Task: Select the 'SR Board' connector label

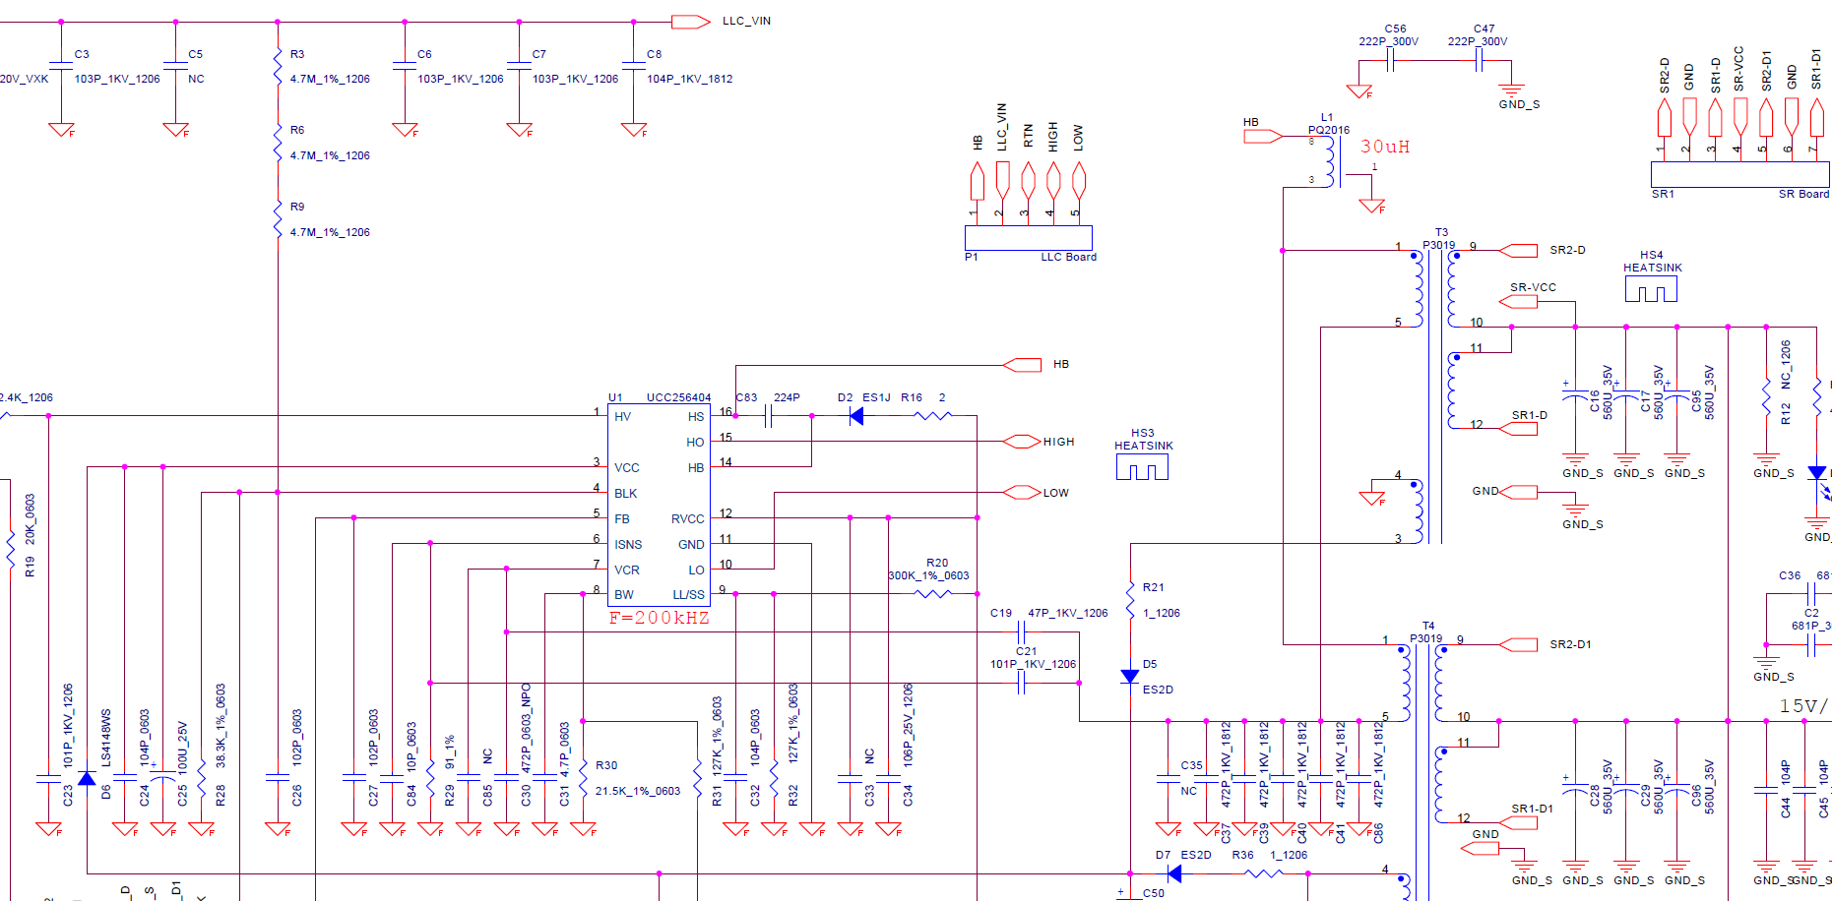Action: click(x=1803, y=194)
